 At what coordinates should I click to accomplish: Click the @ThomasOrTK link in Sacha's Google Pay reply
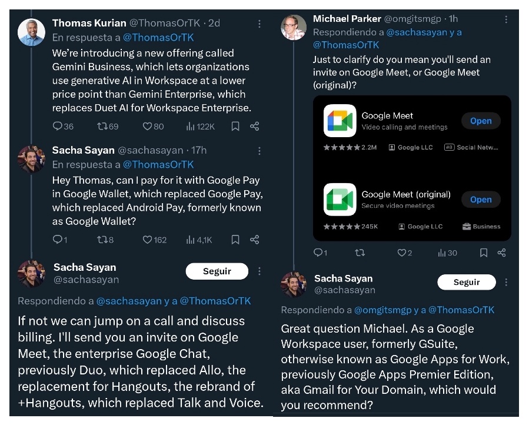click(x=158, y=164)
